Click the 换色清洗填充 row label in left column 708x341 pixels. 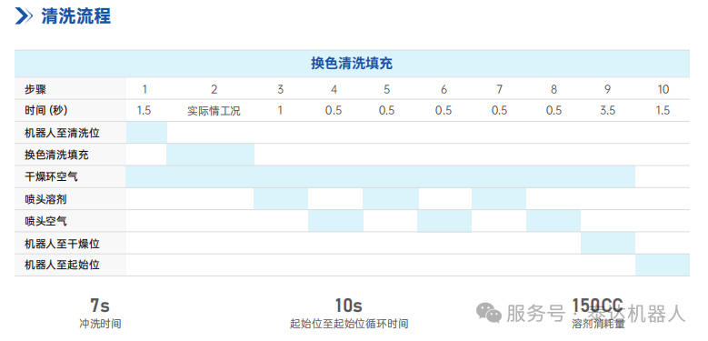(56, 155)
